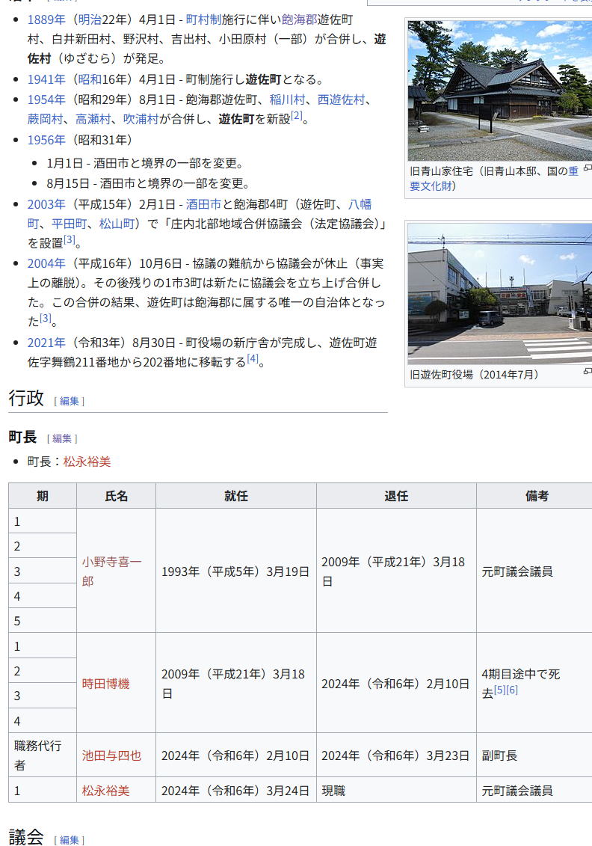The width and height of the screenshot is (592, 846).
Task: Open the 旧青山家住宅 photo thumbnail
Action: tap(500, 91)
